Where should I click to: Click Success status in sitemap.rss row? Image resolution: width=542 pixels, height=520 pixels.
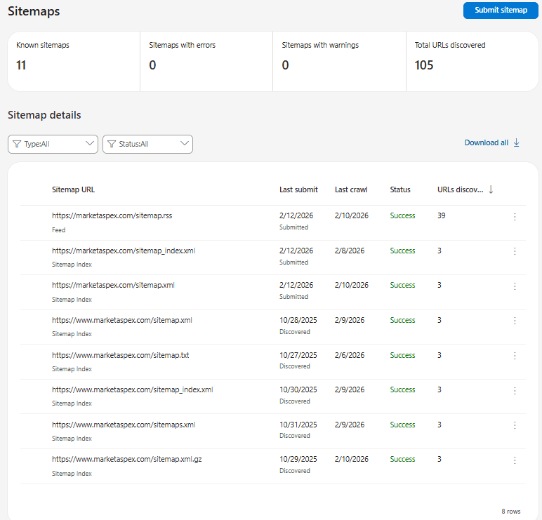click(402, 215)
